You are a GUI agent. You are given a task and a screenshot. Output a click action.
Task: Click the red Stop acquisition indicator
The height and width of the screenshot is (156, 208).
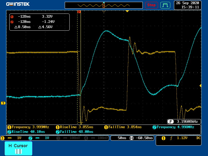(151, 5)
